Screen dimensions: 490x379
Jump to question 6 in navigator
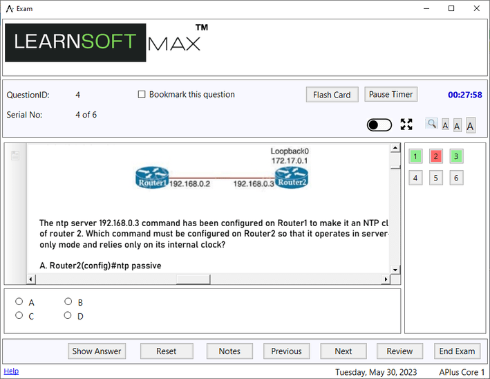[x=456, y=178]
